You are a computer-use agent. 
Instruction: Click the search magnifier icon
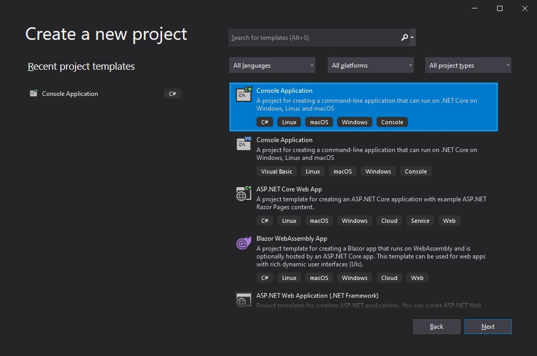(404, 37)
